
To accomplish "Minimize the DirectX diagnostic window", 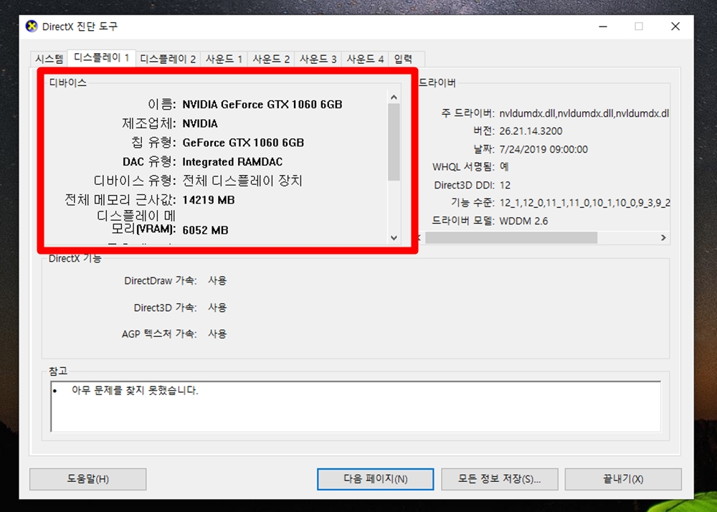I will coord(603,27).
